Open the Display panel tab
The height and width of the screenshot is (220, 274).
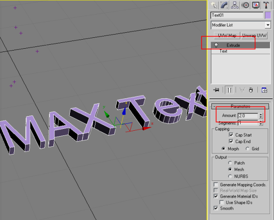[x=256, y=5]
